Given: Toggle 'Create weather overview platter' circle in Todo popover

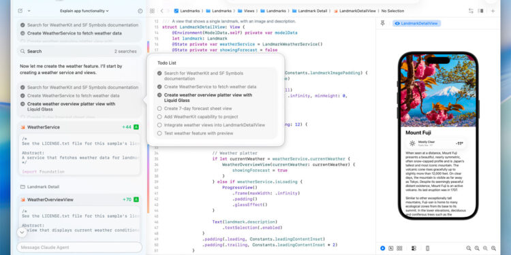Looking at the screenshot, I should click(x=159, y=95).
